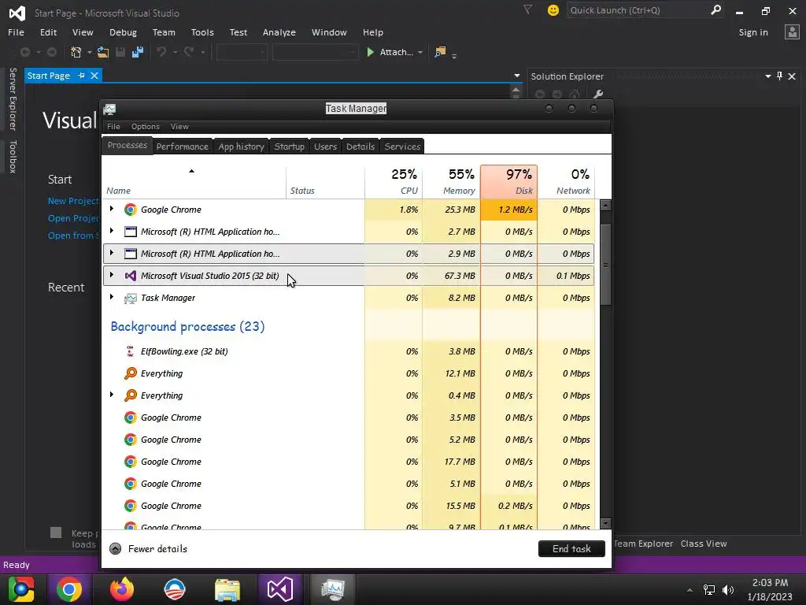Expand the second Everything background process
Image resolution: width=806 pixels, height=605 pixels.
112,395
